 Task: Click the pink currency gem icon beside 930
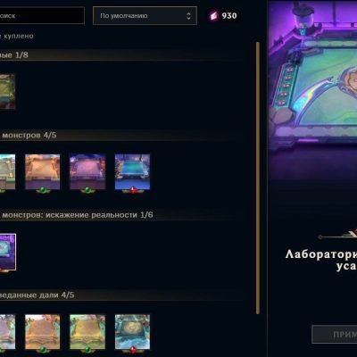(x=213, y=16)
